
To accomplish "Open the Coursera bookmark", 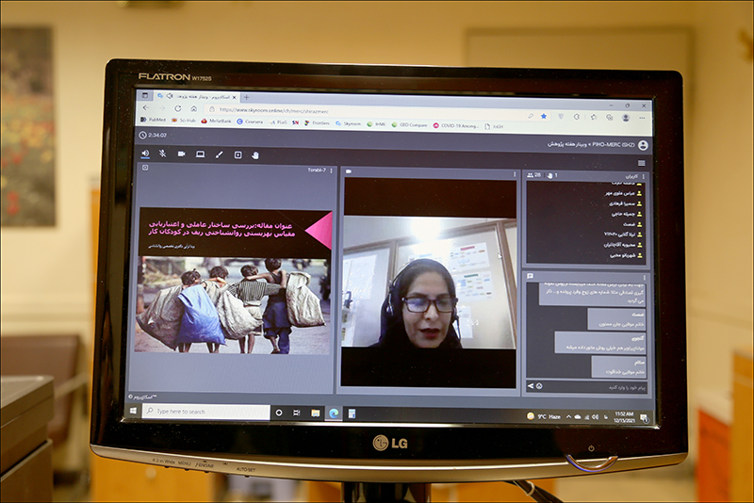I will point(252,122).
